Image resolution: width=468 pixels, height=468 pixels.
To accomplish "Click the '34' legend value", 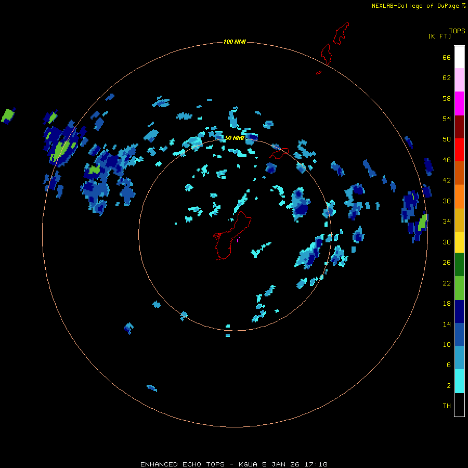I will coord(447,222).
